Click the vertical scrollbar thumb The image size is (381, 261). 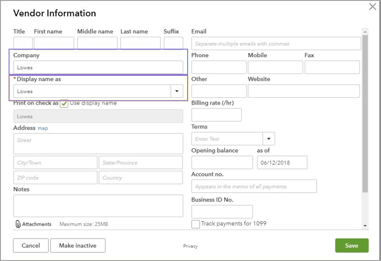[x=365, y=114]
